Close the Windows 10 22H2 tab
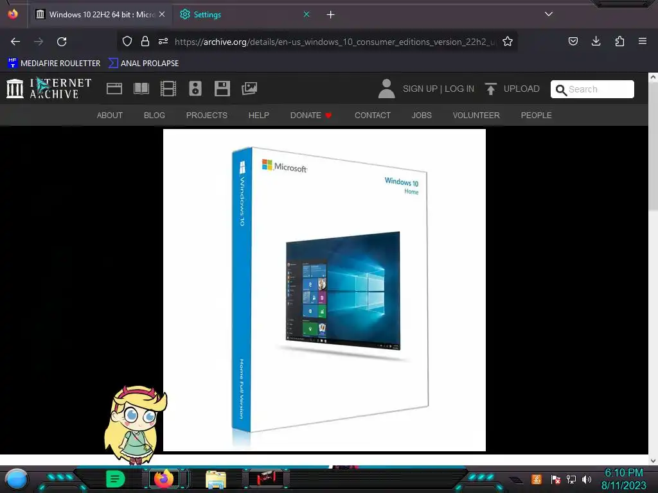The height and width of the screenshot is (493, 658). tap(162, 14)
